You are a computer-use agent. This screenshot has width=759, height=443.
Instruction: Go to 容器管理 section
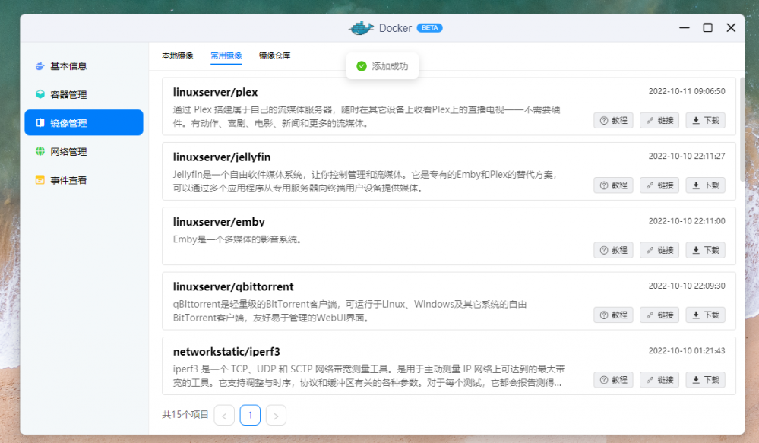tap(84, 94)
